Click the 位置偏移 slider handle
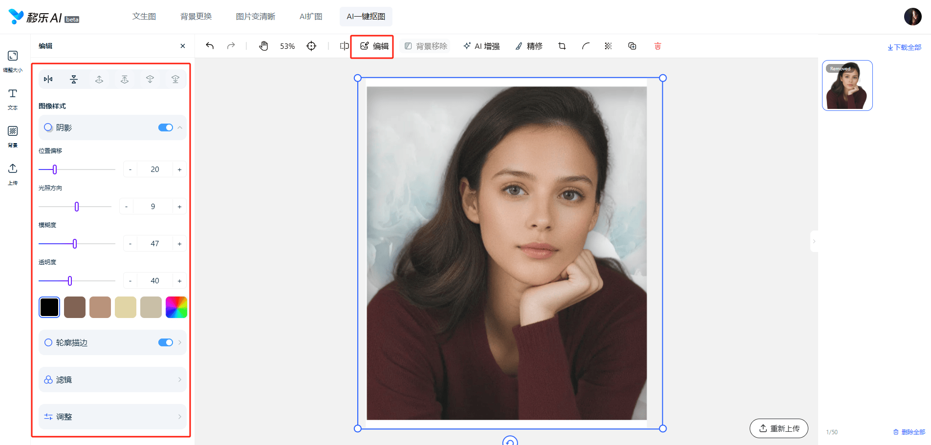This screenshot has height=445, width=931. [55, 170]
